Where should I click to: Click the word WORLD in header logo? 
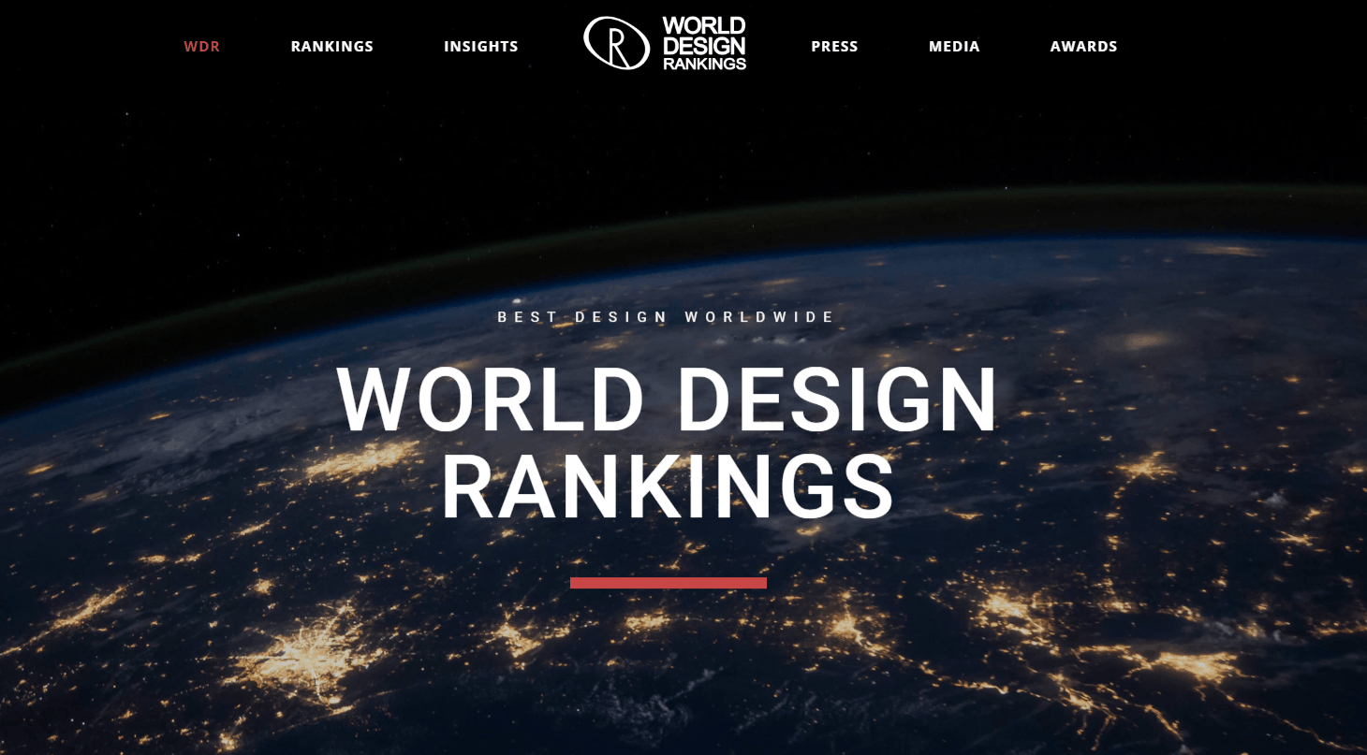(704, 25)
